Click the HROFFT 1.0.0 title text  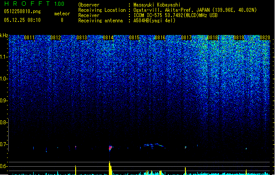point(35,3)
